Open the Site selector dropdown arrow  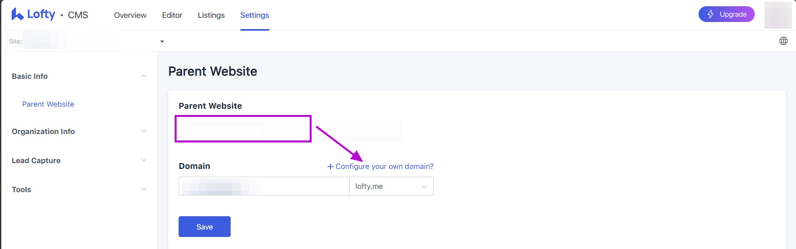(x=162, y=41)
